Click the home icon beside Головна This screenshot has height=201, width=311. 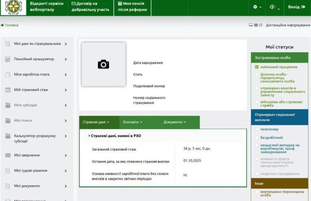point(2,25)
